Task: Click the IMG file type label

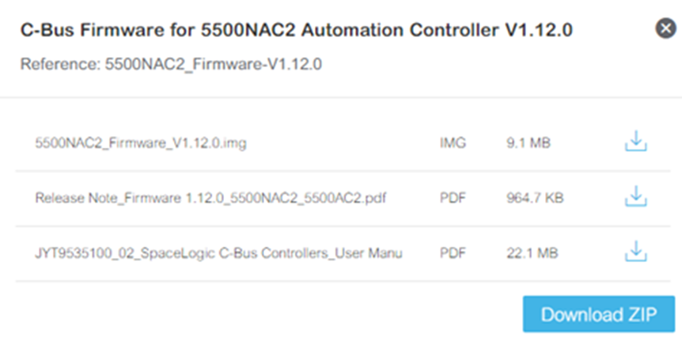Action: click(x=453, y=143)
